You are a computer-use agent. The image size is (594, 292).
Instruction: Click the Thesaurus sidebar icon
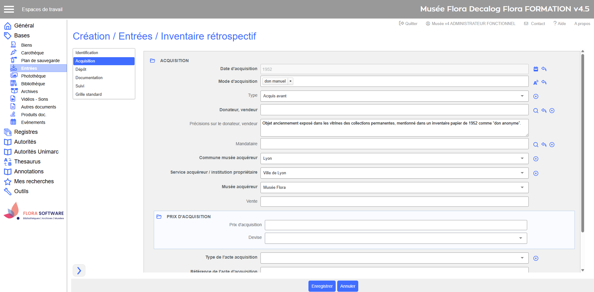(x=8, y=162)
